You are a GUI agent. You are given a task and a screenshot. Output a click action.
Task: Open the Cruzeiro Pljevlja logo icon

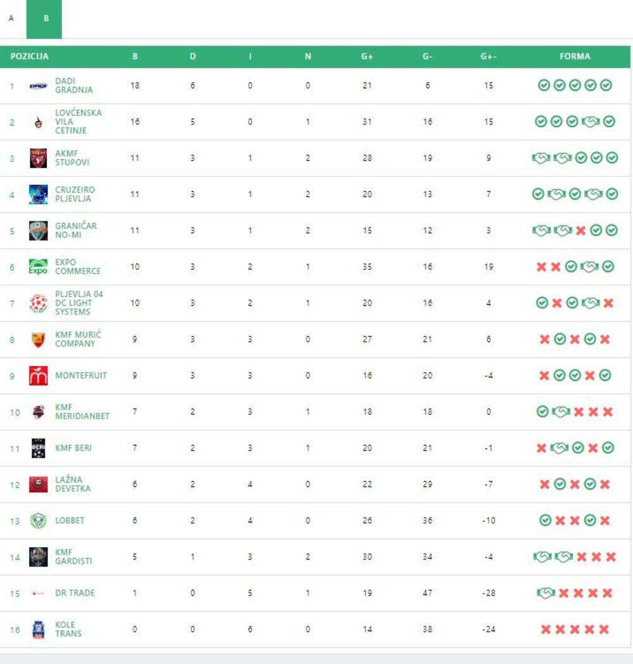(38, 194)
